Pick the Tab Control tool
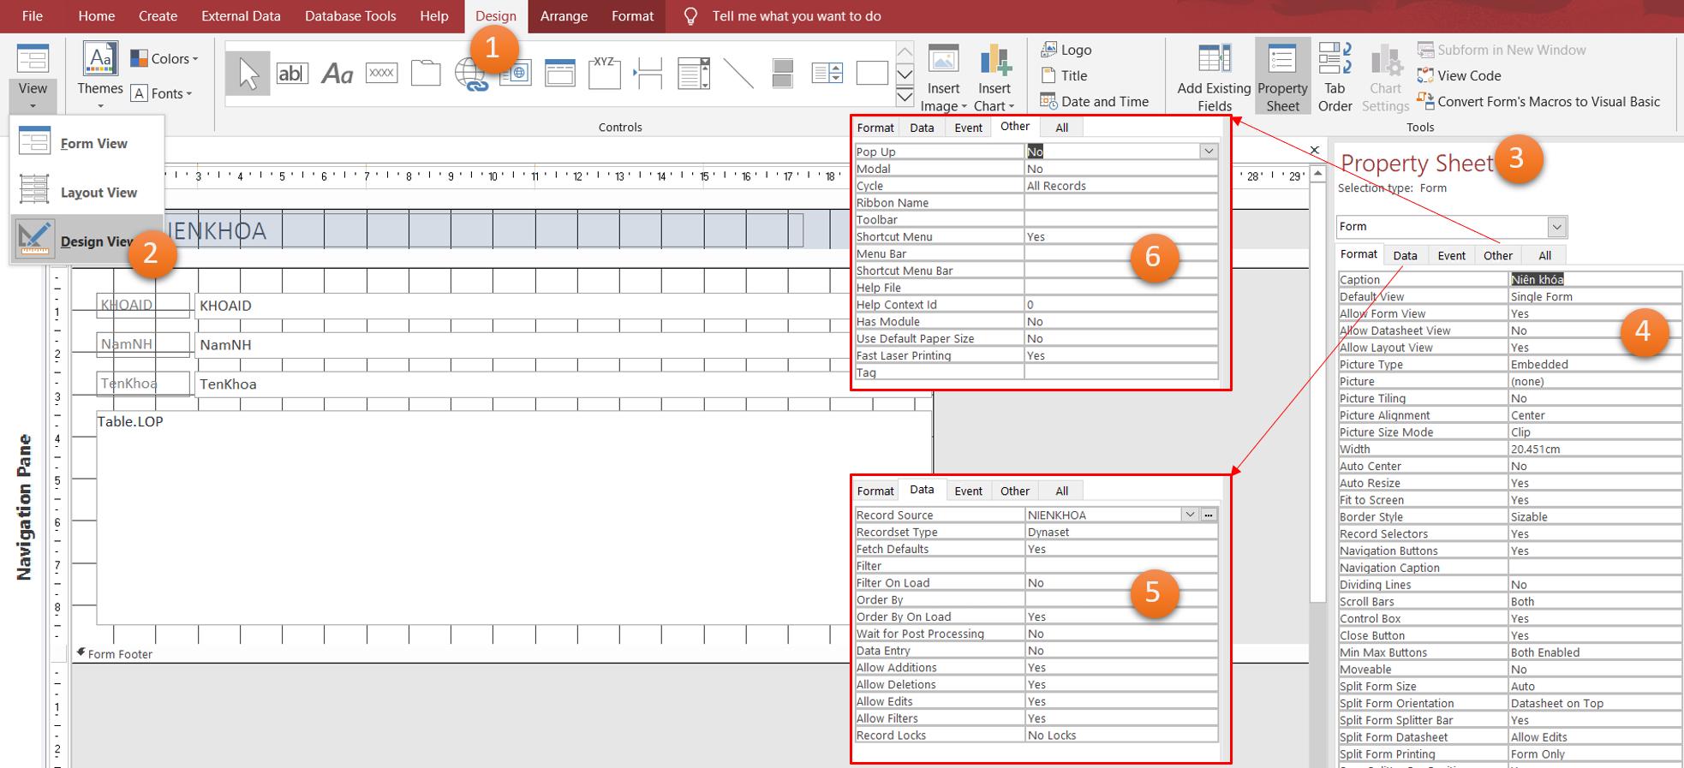Screen dimensions: 1684x768 tap(426, 74)
